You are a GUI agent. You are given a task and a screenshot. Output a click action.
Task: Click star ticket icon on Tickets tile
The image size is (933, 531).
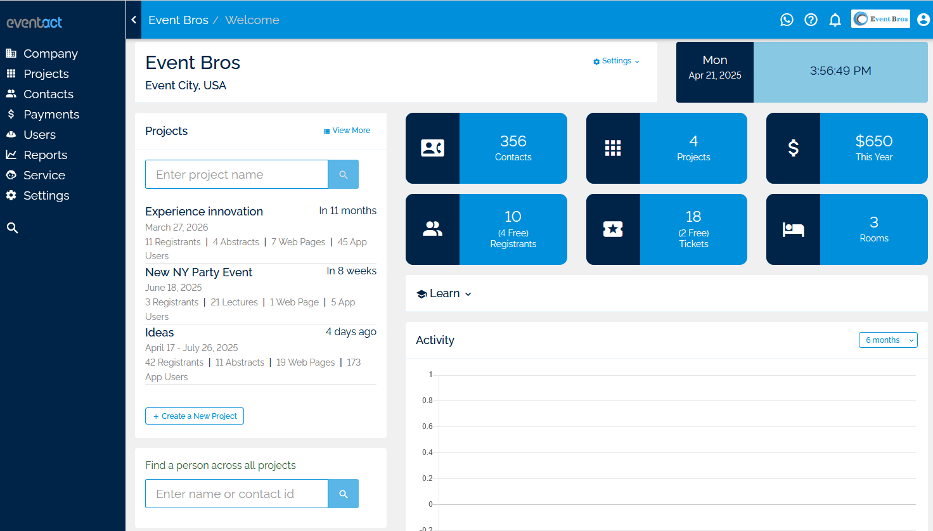(x=613, y=229)
